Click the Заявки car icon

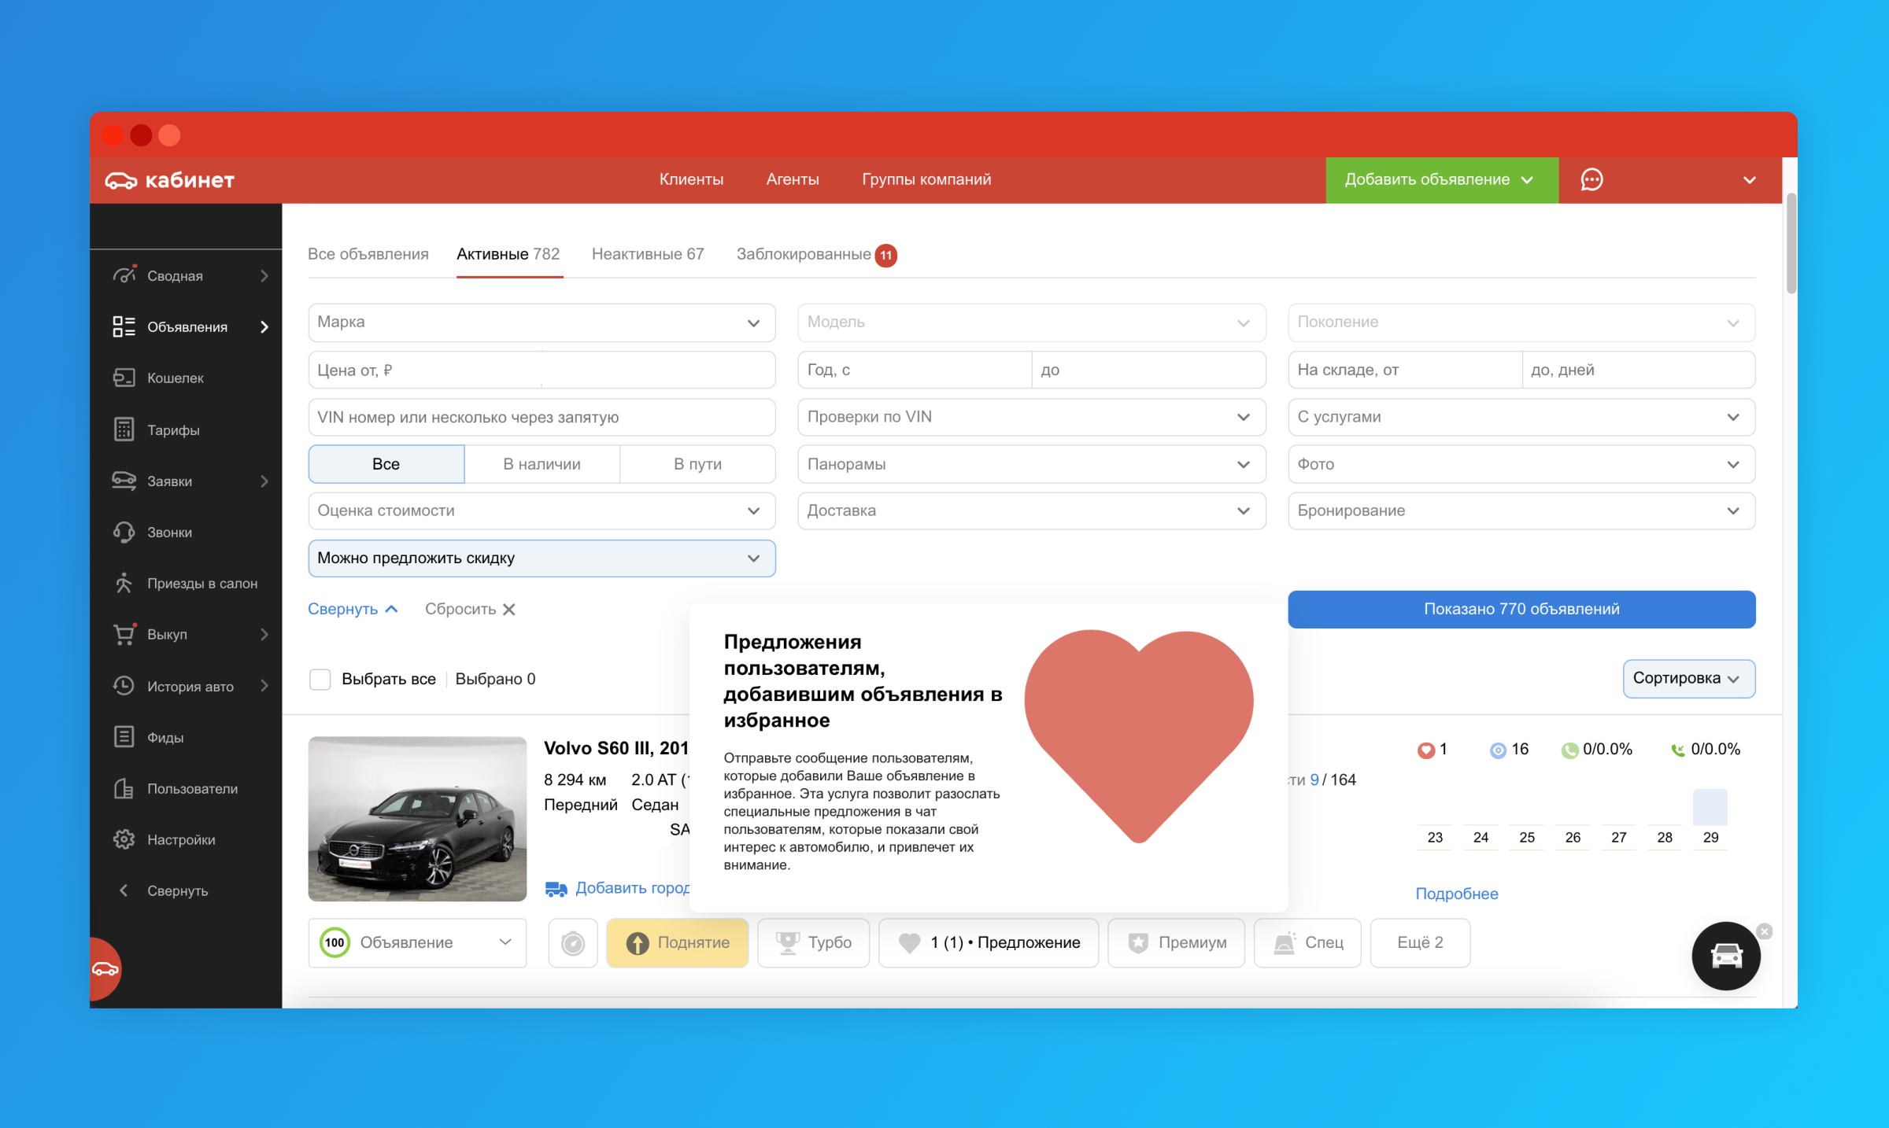click(x=124, y=481)
